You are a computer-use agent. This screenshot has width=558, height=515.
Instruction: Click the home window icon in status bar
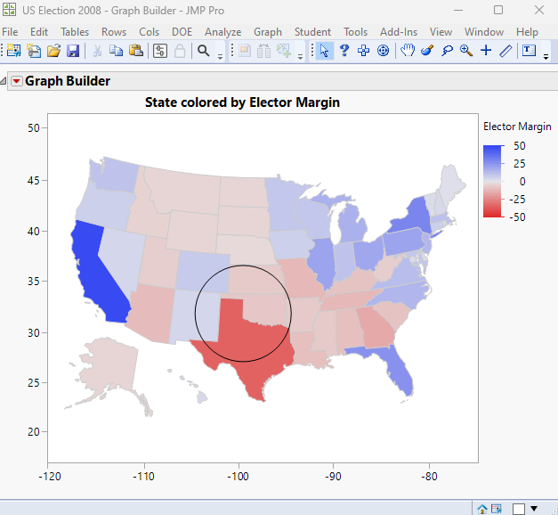pyautogui.click(x=483, y=509)
